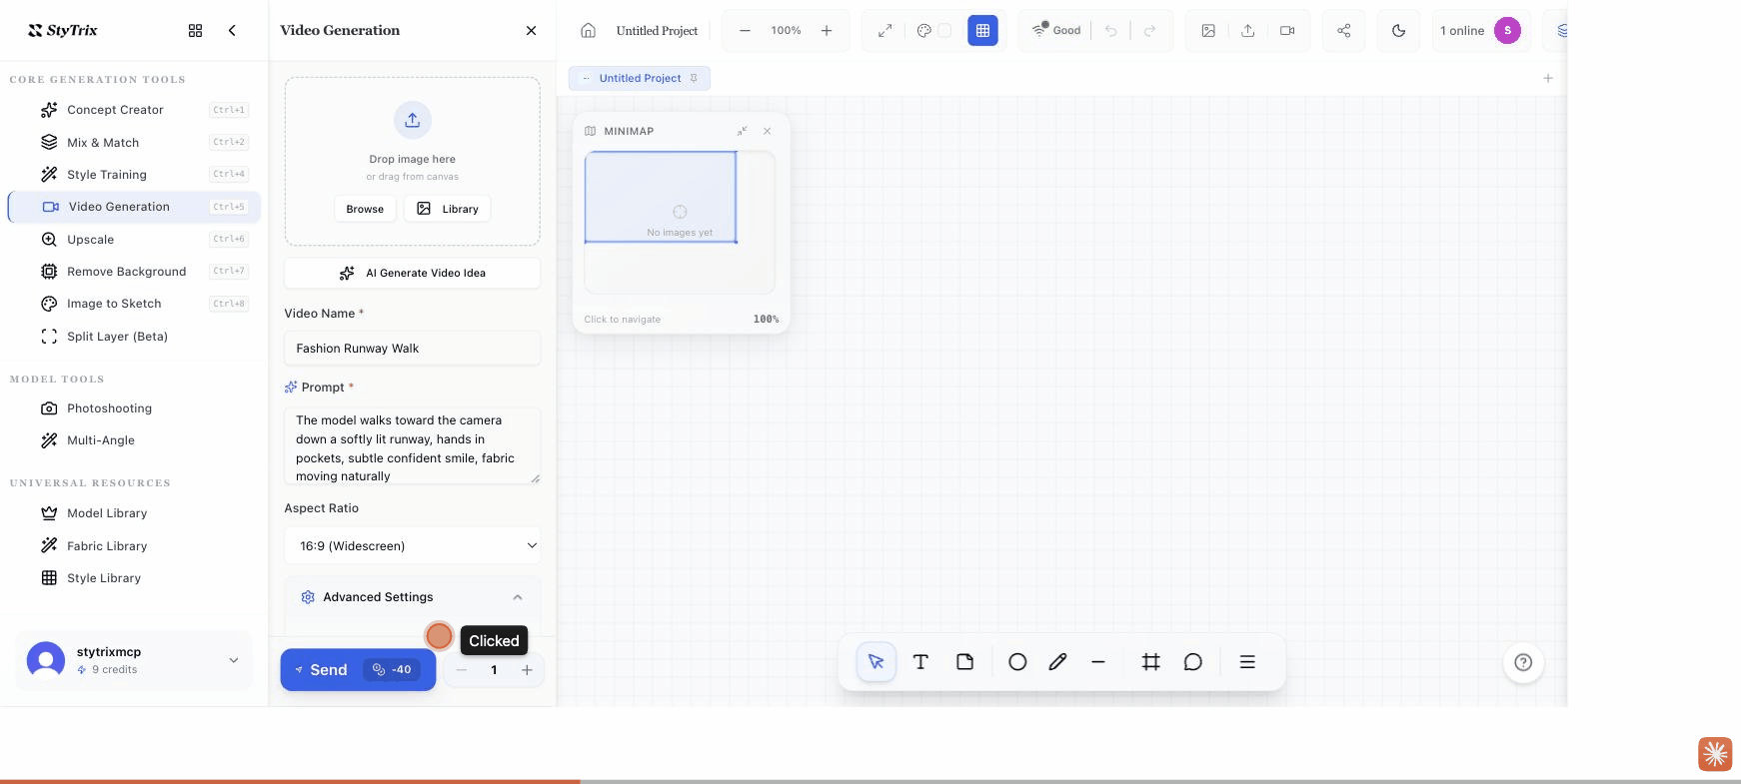The width and height of the screenshot is (1741, 784).
Task: Click the redo arrow
Action: click(1150, 31)
